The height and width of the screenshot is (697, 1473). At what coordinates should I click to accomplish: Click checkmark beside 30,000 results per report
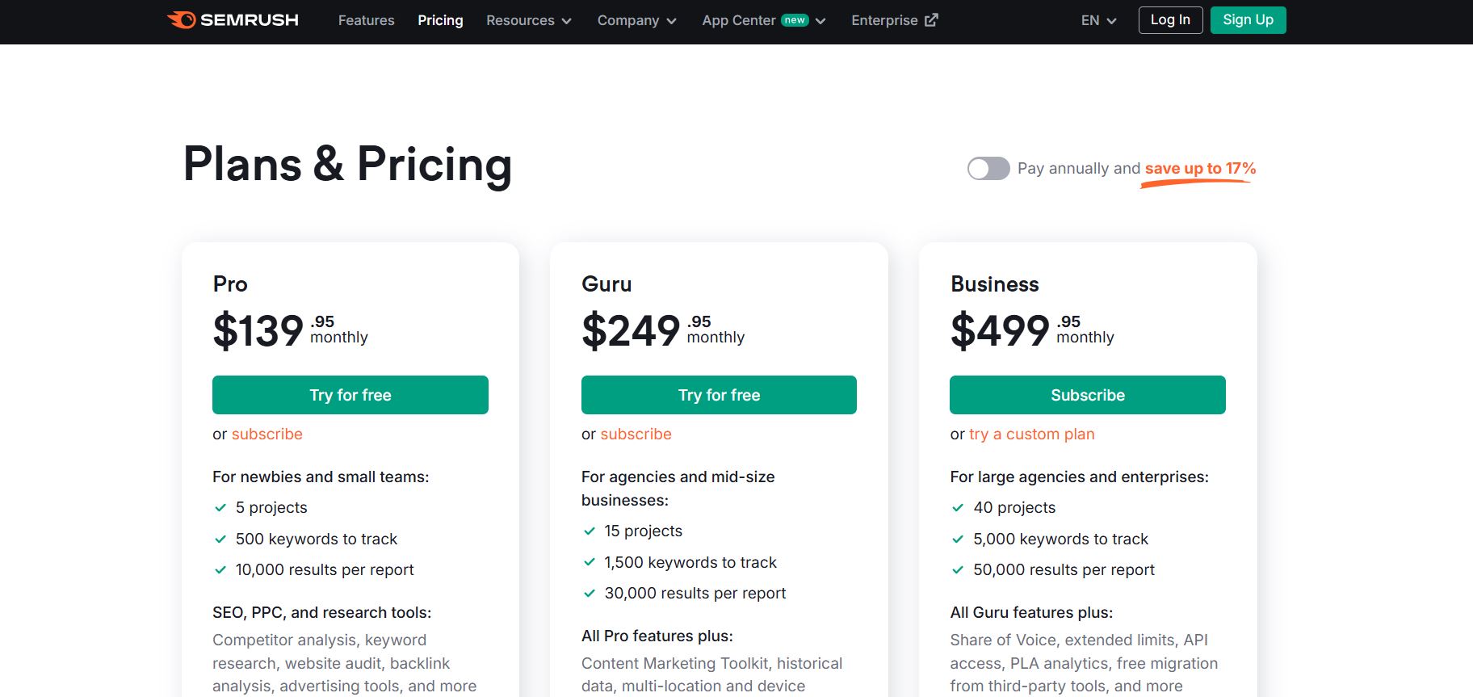(590, 593)
